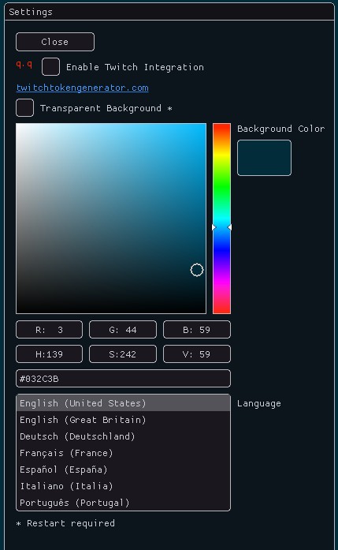Viewport: 338px width, 550px height.
Task: Select English (Great Britain) language
Action: tap(123, 420)
